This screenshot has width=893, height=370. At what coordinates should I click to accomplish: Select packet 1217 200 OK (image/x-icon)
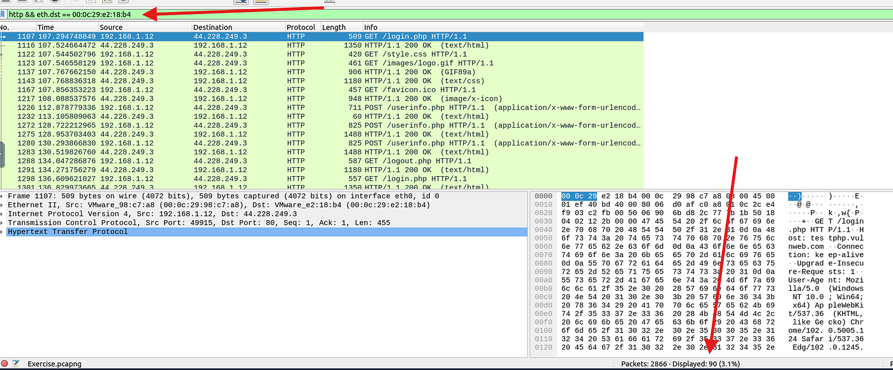(321, 99)
